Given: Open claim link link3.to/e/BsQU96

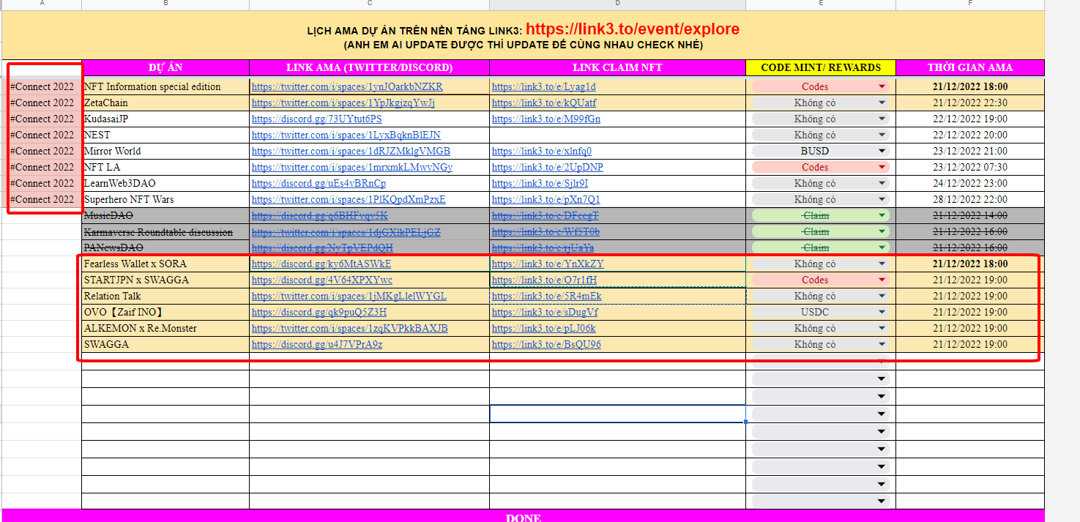Looking at the screenshot, I should (546, 344).
